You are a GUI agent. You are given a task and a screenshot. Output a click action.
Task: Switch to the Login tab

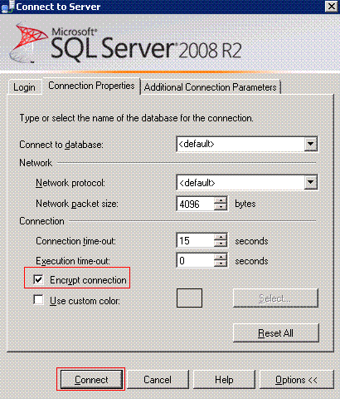[25, 87]
